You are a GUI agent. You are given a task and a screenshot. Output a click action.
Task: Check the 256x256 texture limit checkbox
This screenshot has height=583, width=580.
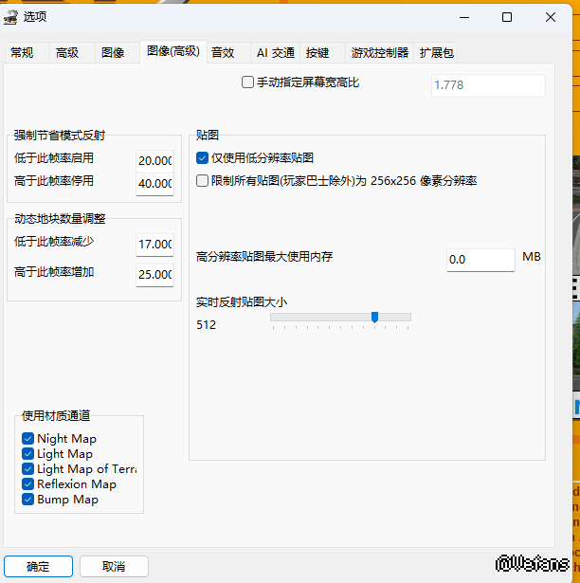tap(202, 181)
